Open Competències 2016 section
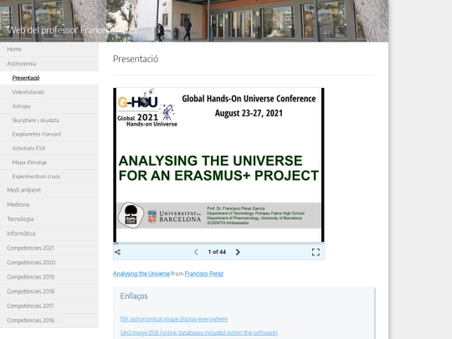Screen dimensions: 452x339 tap(49, 321)
